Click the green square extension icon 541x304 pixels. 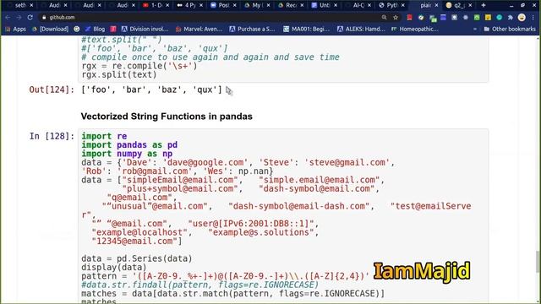(x=477, y=17)
